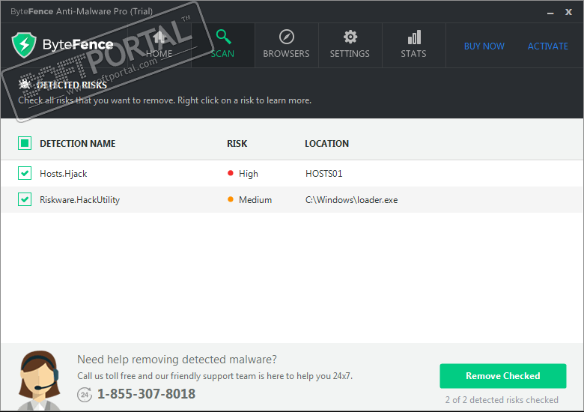Click the Medium risk label
The height and width of the screenshot is (412, 584).
click(255, 200)
